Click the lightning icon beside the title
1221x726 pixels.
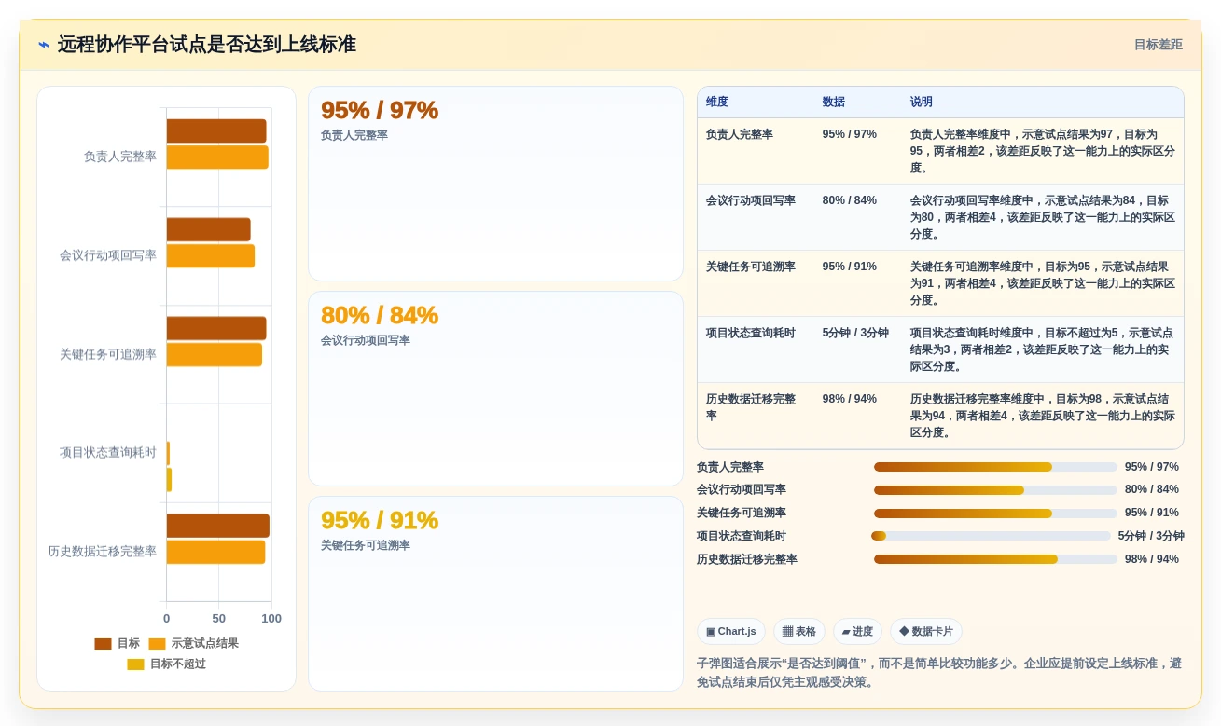click(x=43, y=45)
